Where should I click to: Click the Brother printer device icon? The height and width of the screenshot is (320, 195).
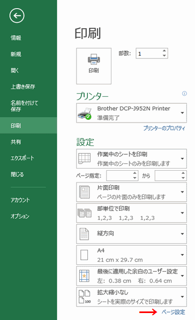(x=85, y=113)
